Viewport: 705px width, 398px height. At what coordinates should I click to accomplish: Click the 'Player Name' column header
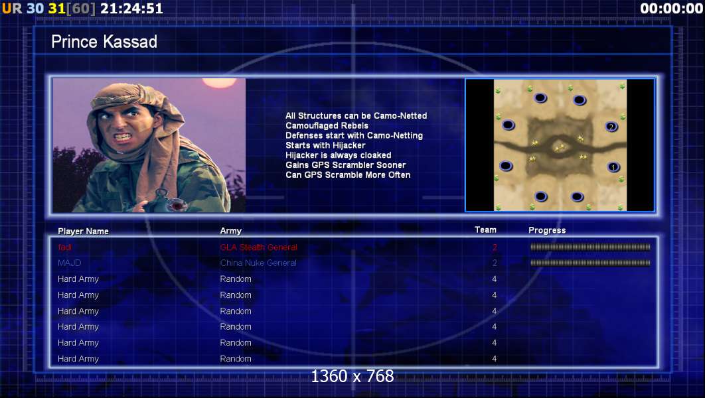[x=83, y=231]
